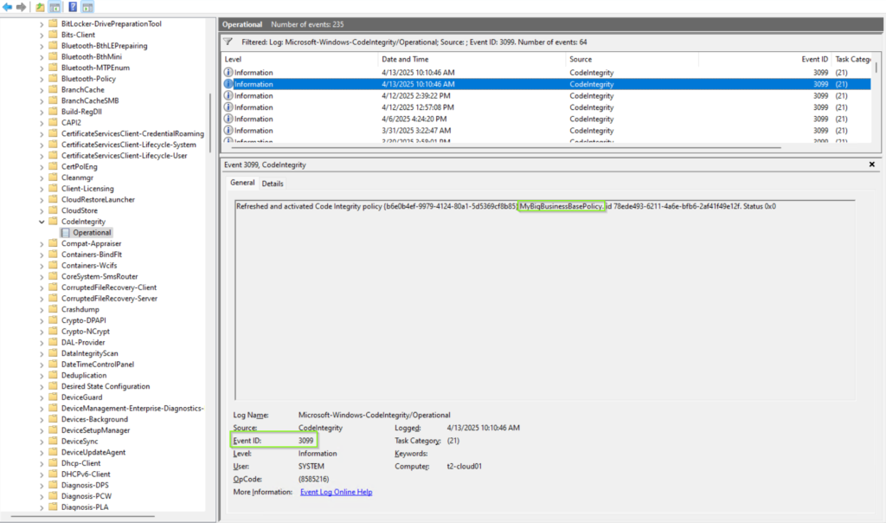Open Help via the question mark icon
This screenshot has width=886, height=523.
point(74,7)
